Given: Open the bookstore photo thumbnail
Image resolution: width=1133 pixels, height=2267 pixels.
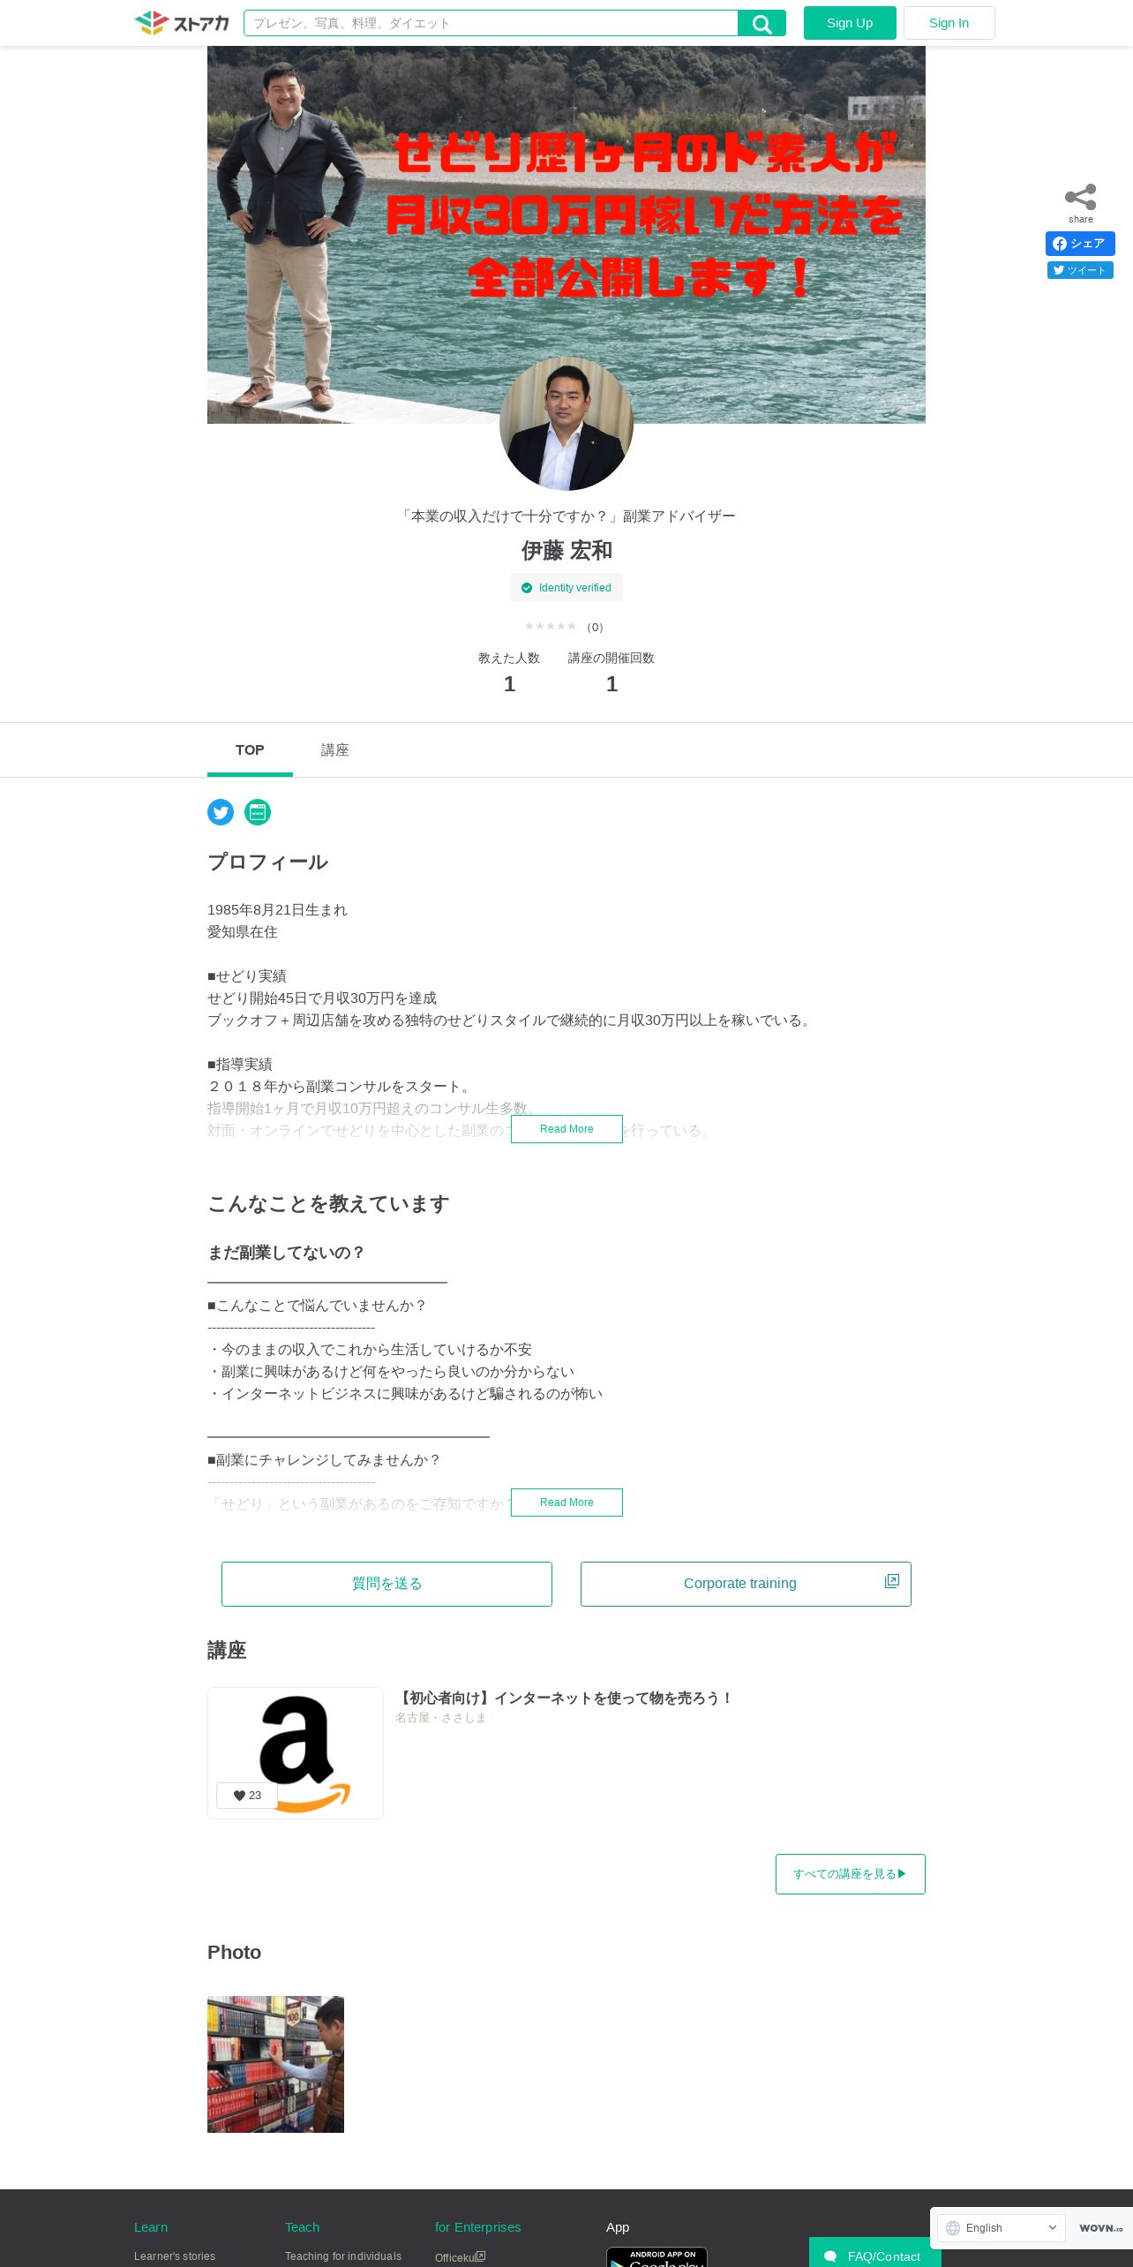Looking at the screenshot, I should click(x=275, y=2065).
